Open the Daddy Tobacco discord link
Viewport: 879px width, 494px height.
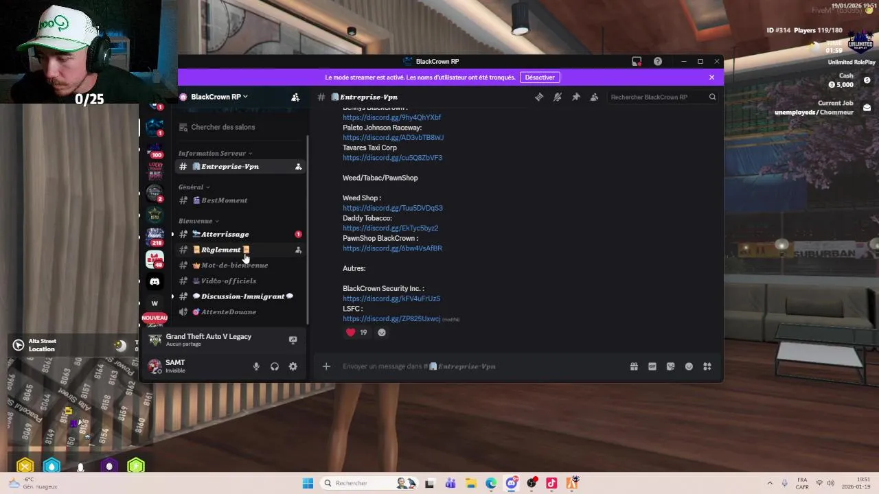pyautogui.click(x=390, y=228)
